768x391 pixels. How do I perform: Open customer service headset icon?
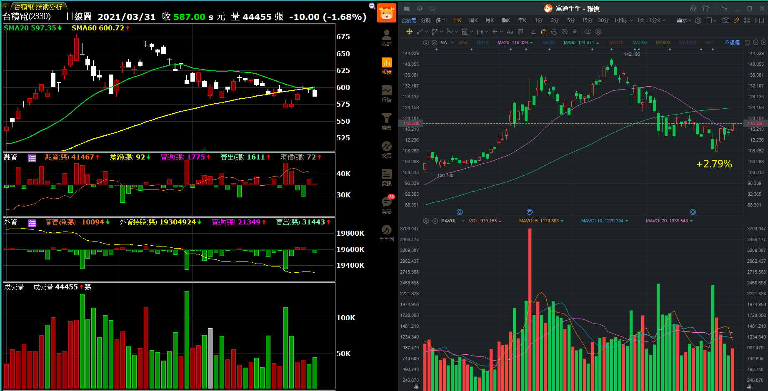(x=693, y=8)
